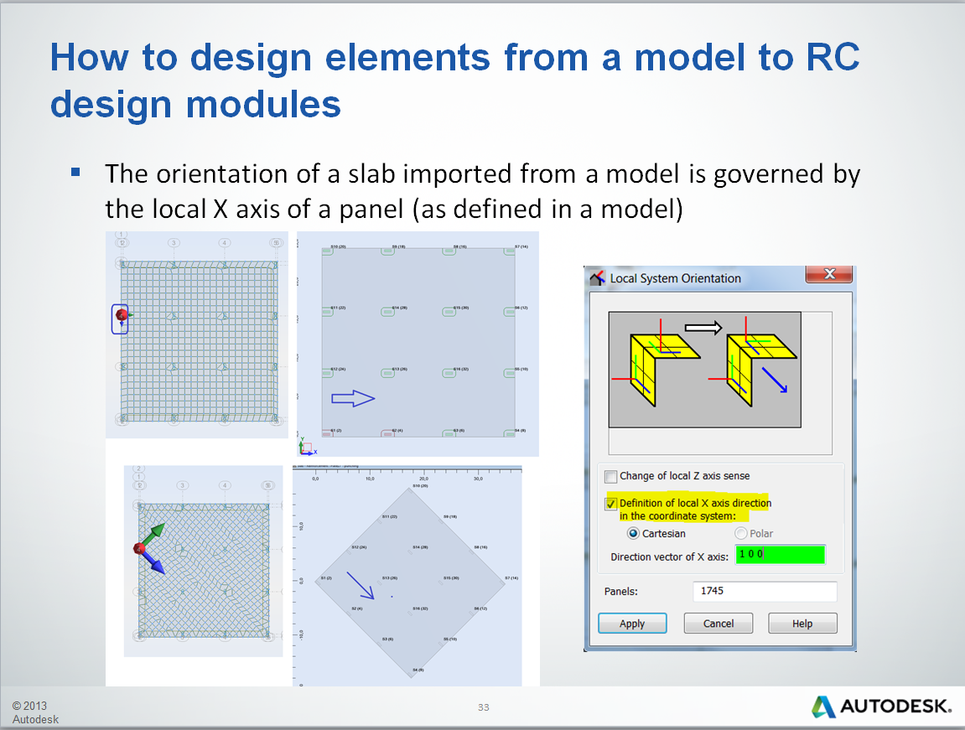Click the bullet text about slab orientation
The width and height of the screenshot is (965, 730).
pos(483,191)
